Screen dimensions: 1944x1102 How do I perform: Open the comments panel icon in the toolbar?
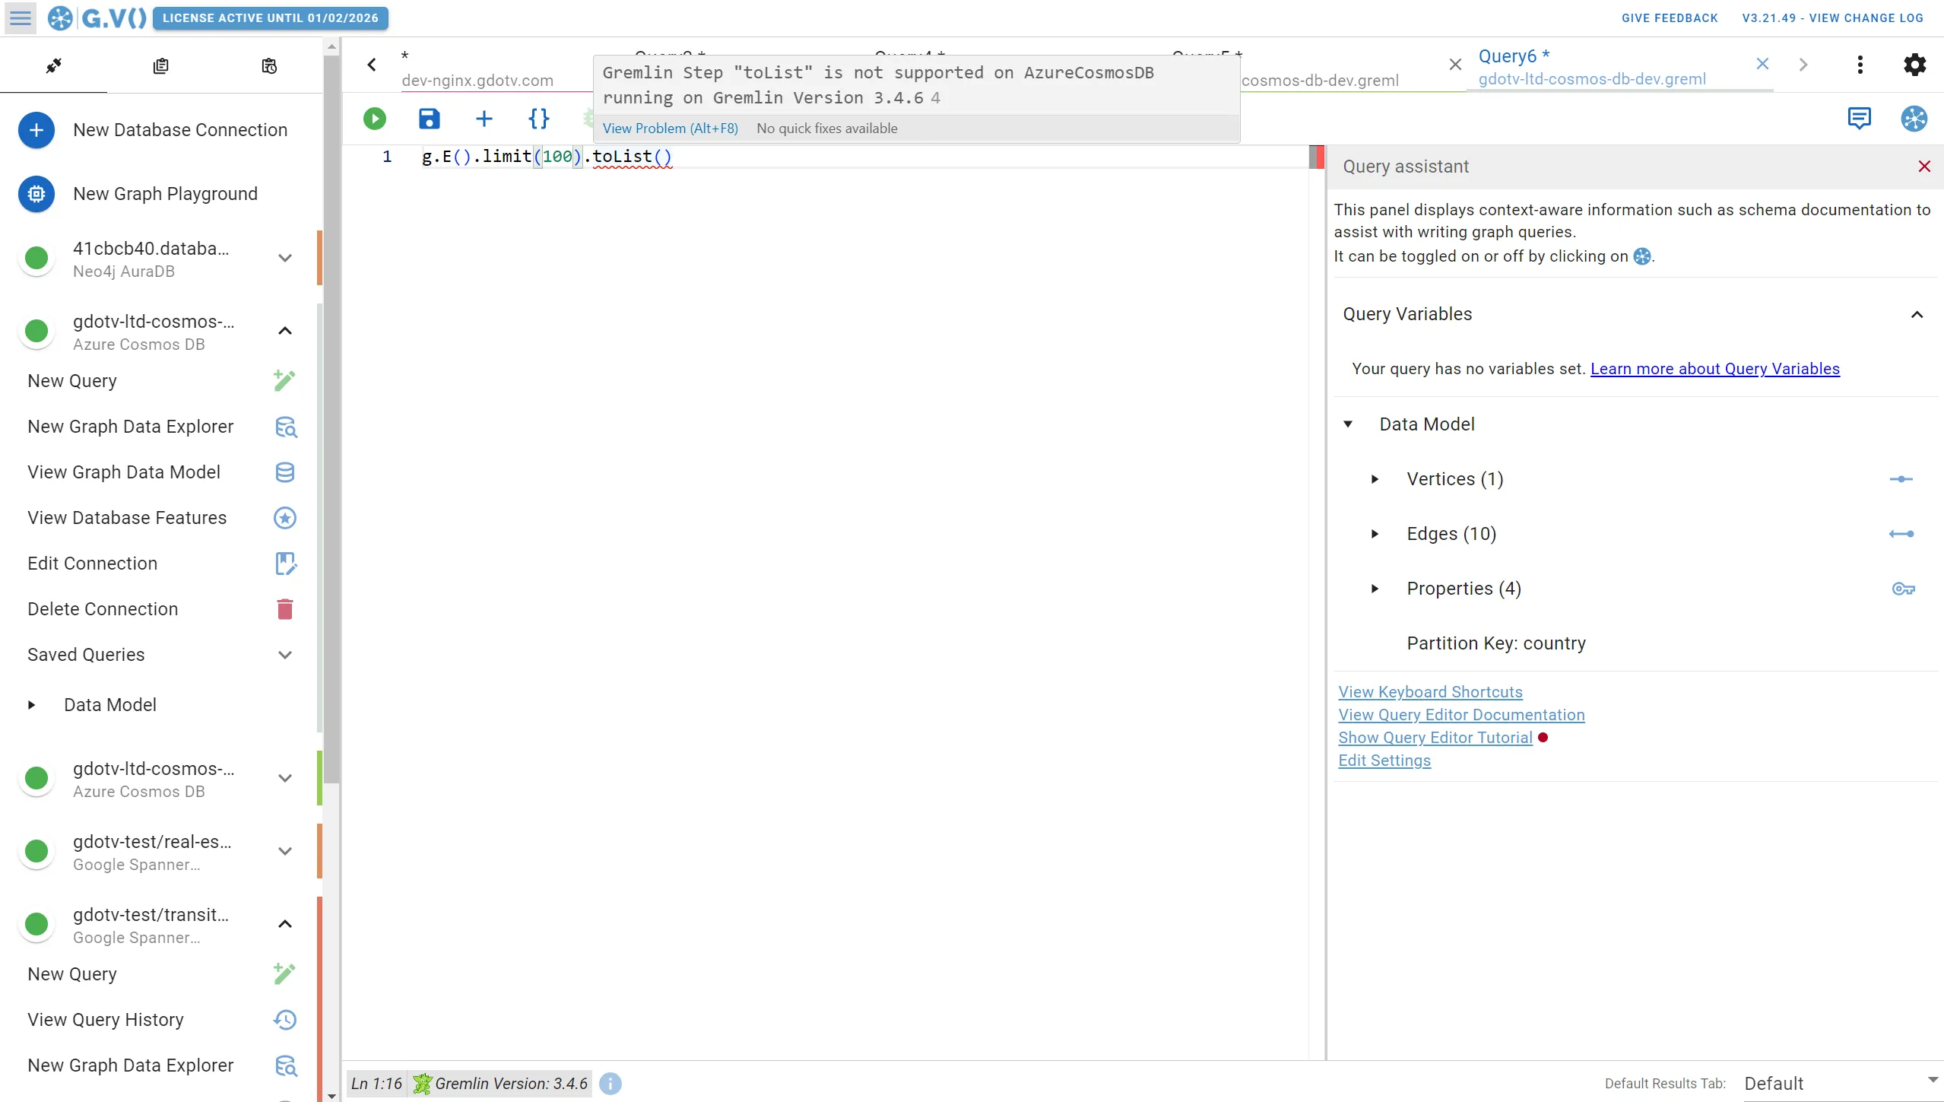coord(1859,118)
